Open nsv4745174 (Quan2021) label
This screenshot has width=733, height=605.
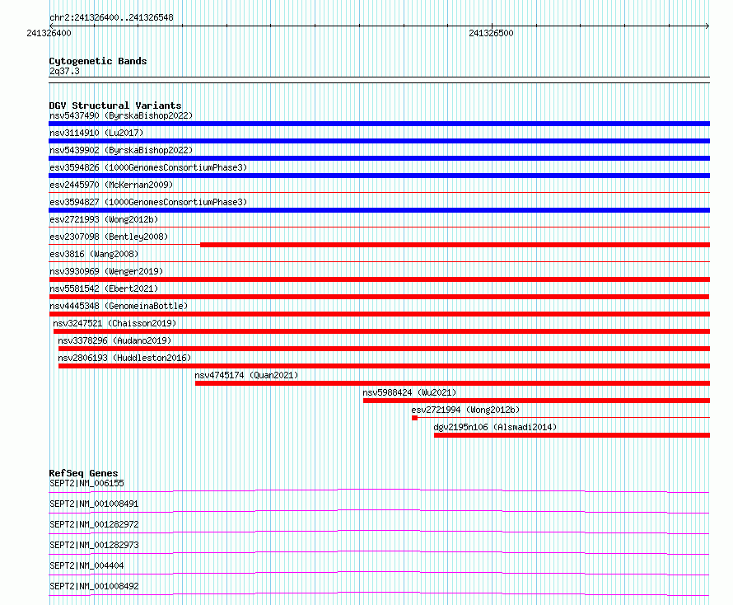[246, 375]
